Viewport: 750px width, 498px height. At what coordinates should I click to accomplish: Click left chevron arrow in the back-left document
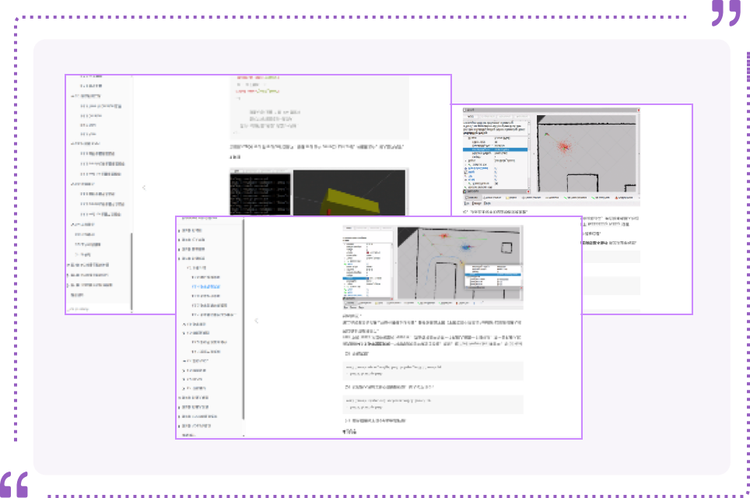tap(143, 188)
